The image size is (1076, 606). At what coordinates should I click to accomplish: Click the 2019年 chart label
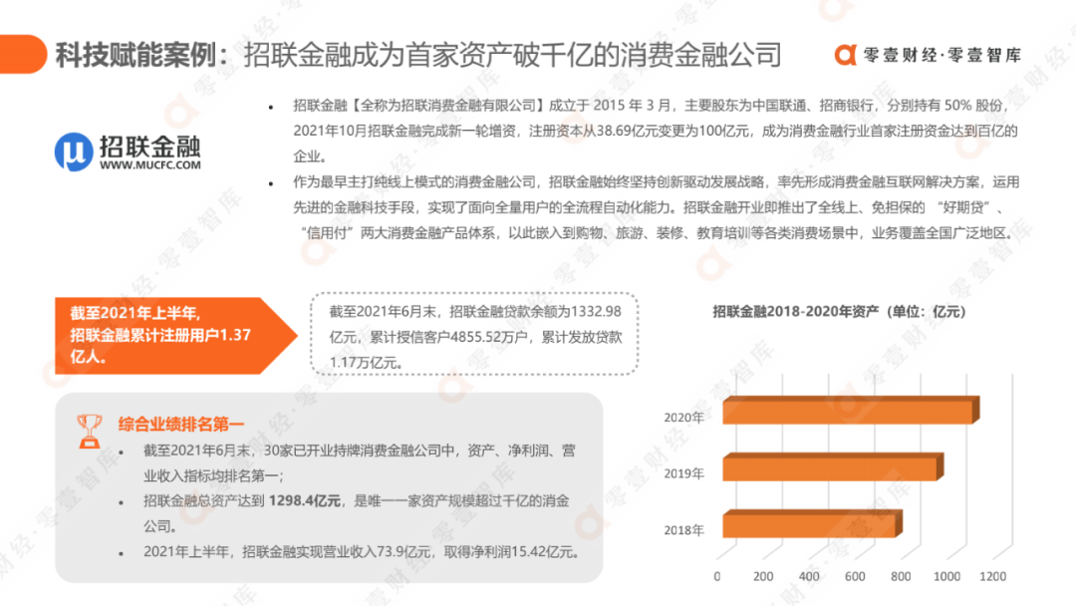click(683, 473)
